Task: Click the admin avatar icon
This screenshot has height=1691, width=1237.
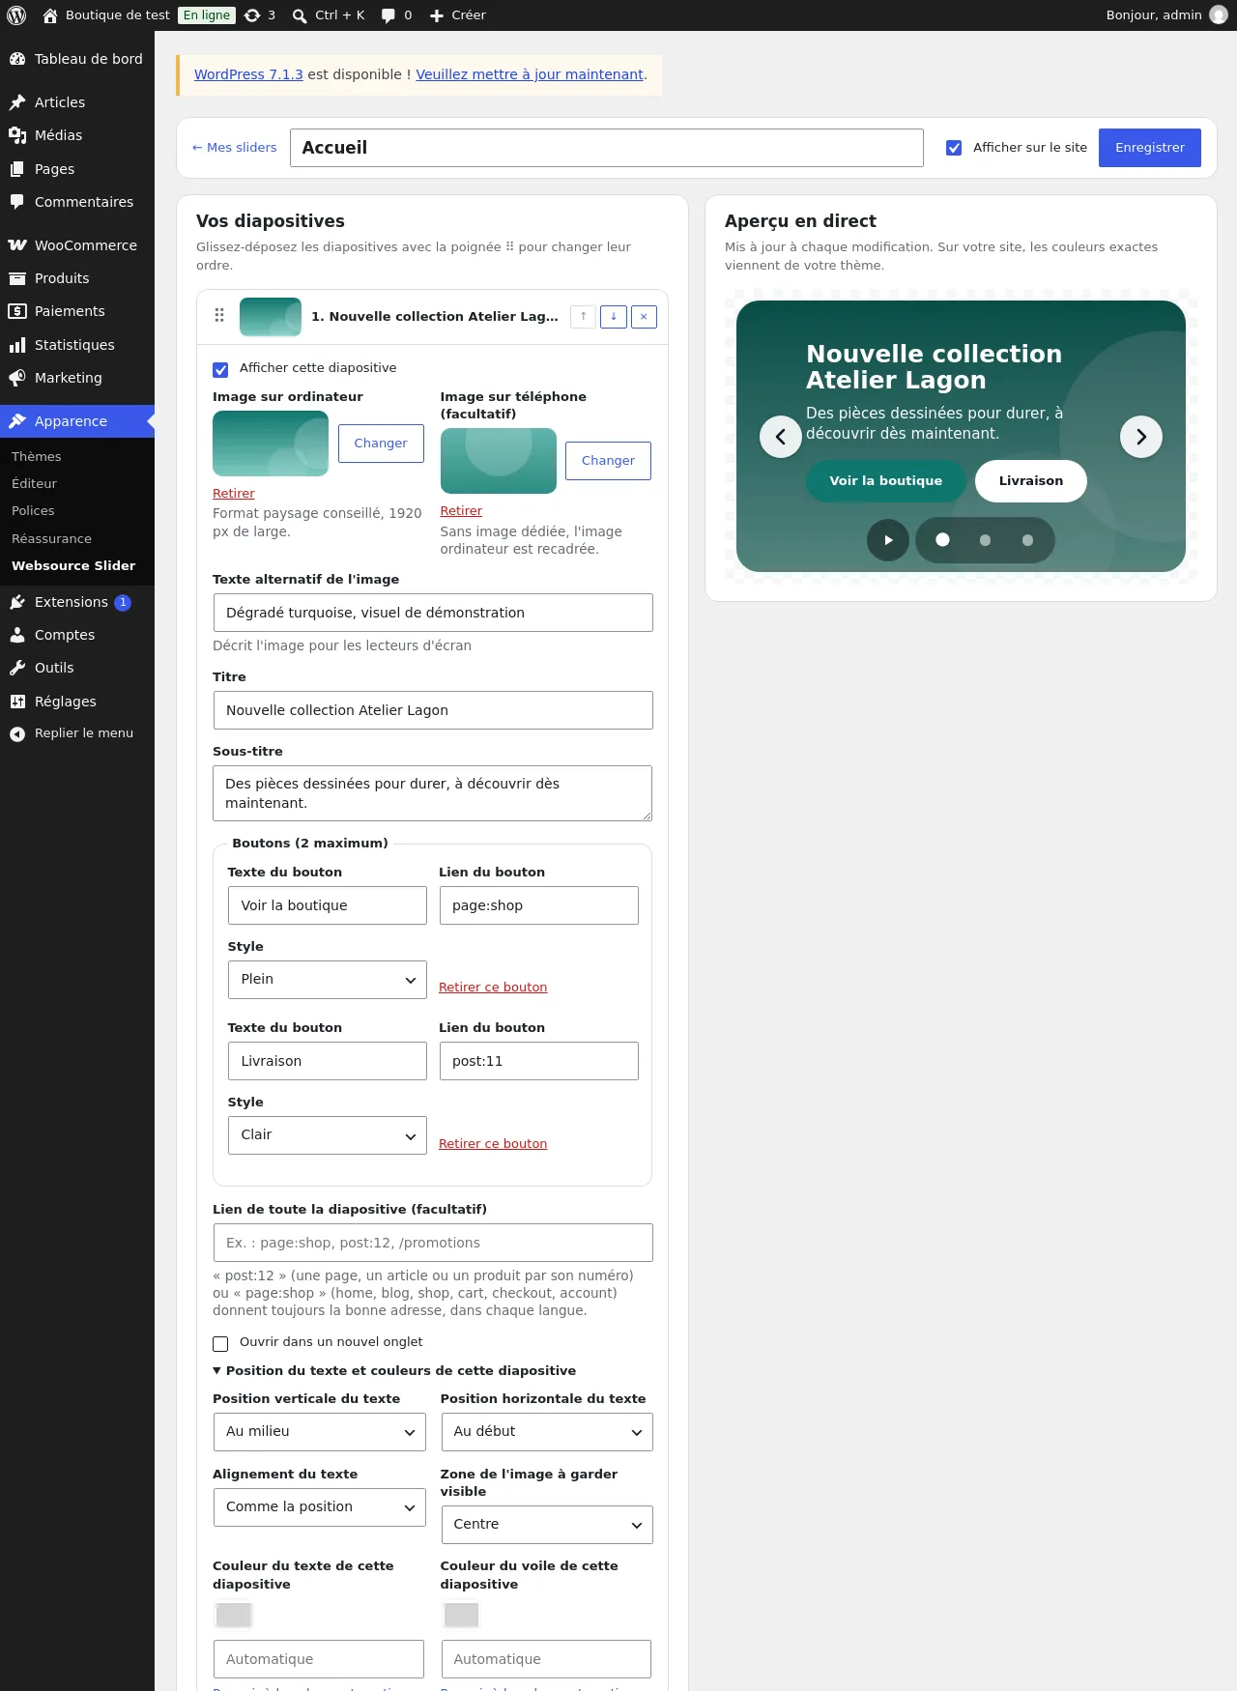Action: (1219, 15)
